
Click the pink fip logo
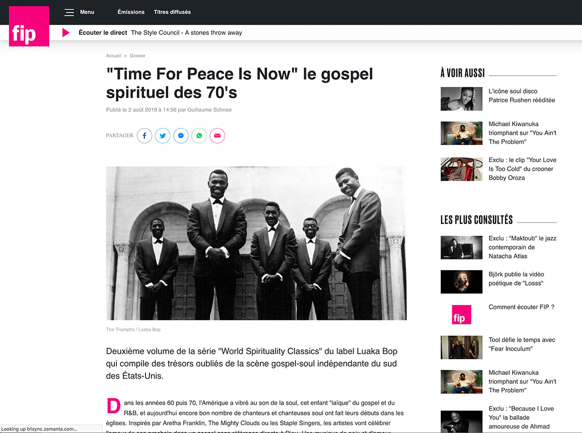pos(29,26)
